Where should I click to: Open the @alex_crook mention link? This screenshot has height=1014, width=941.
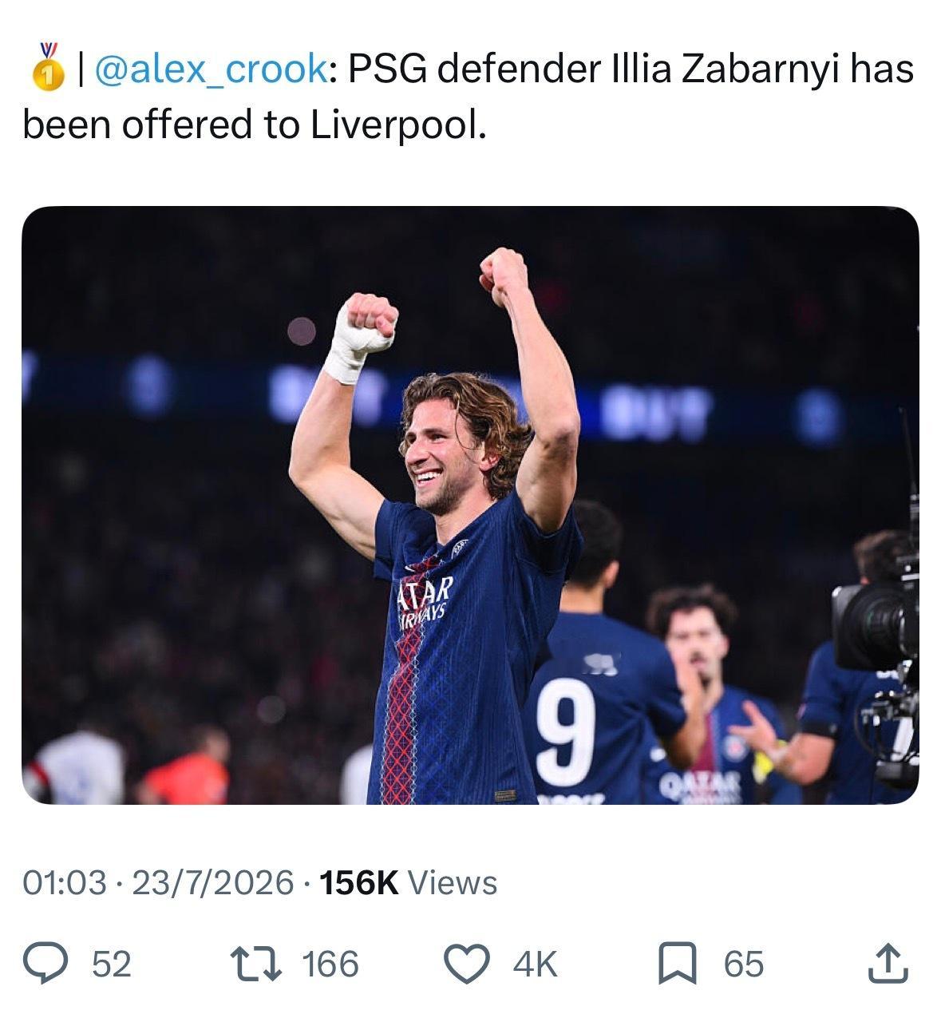point(210,70)
